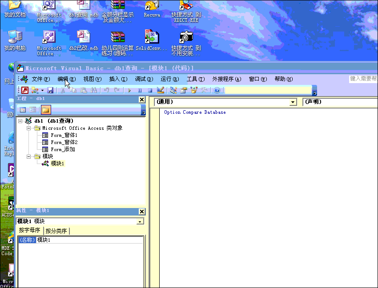Click the Reset stop square icon
Screen dimensions: 378x288
click(150, 91)
